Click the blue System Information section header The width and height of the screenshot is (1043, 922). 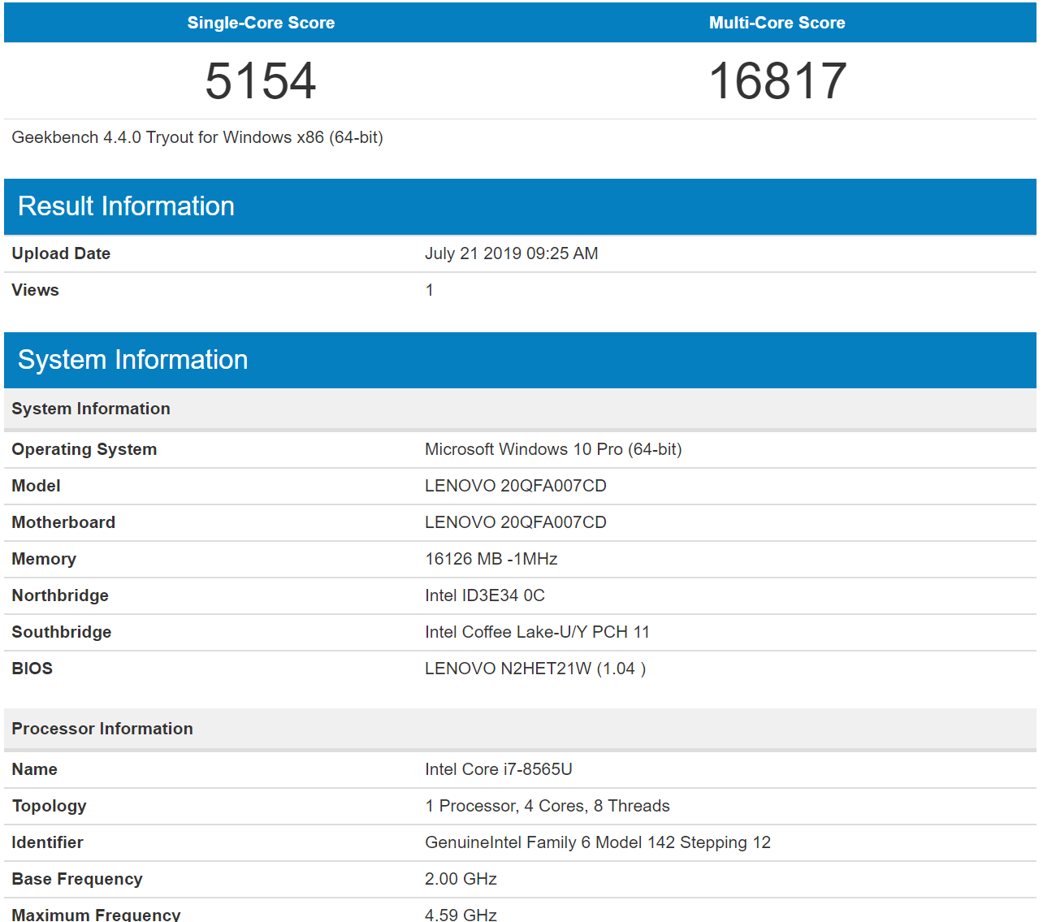[x=520, y=360]
